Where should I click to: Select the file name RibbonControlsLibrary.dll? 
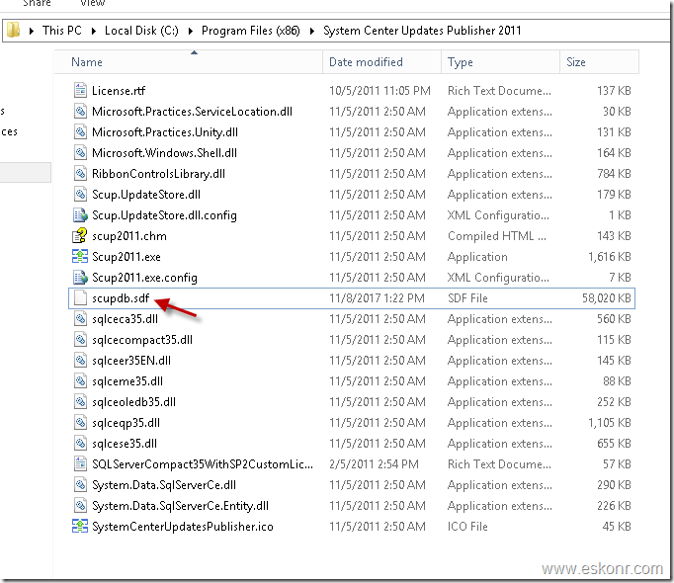tap(158, 174)
